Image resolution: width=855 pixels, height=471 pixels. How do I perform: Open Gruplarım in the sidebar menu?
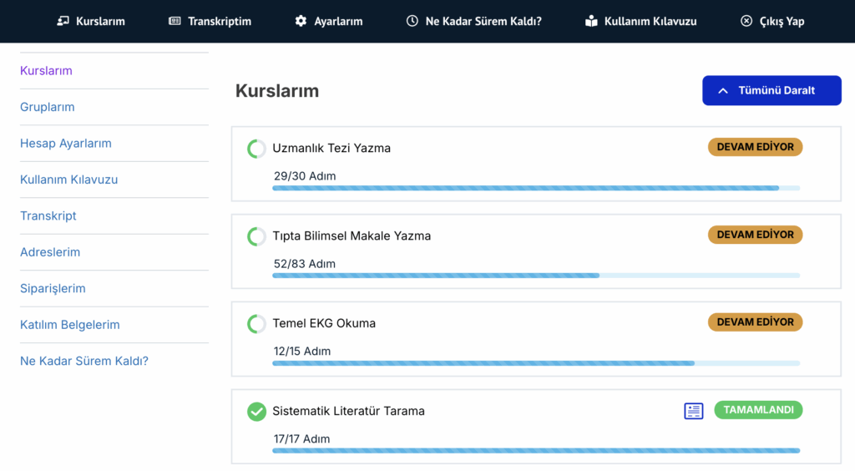[48, 107]
